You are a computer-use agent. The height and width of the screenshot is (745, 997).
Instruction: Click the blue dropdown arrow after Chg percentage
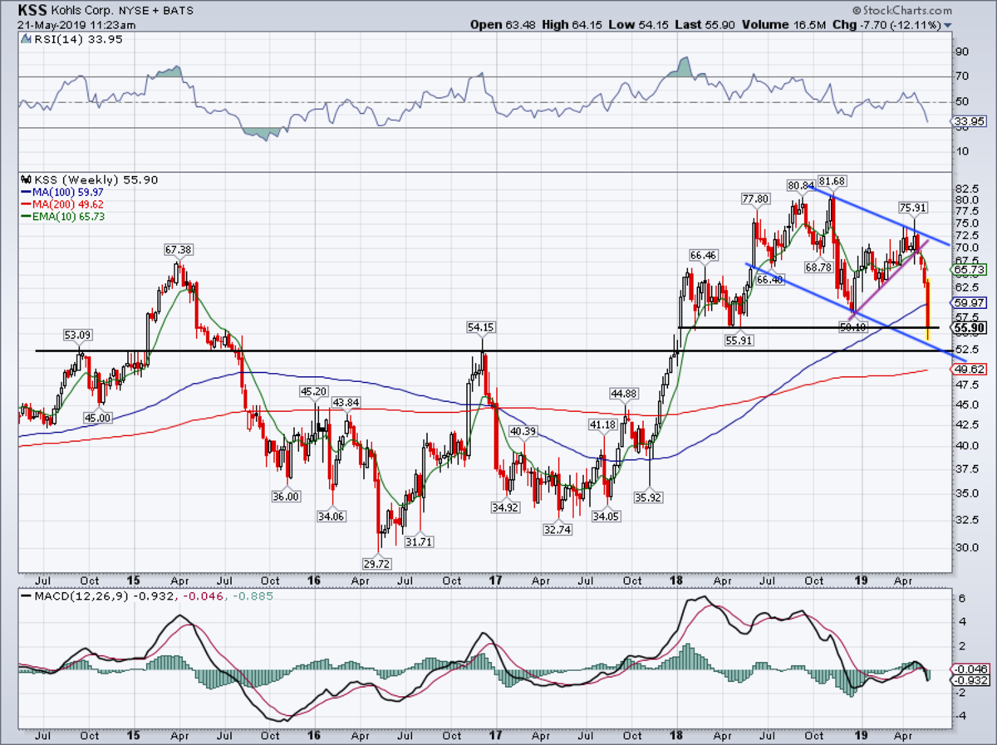coord(947,26)
